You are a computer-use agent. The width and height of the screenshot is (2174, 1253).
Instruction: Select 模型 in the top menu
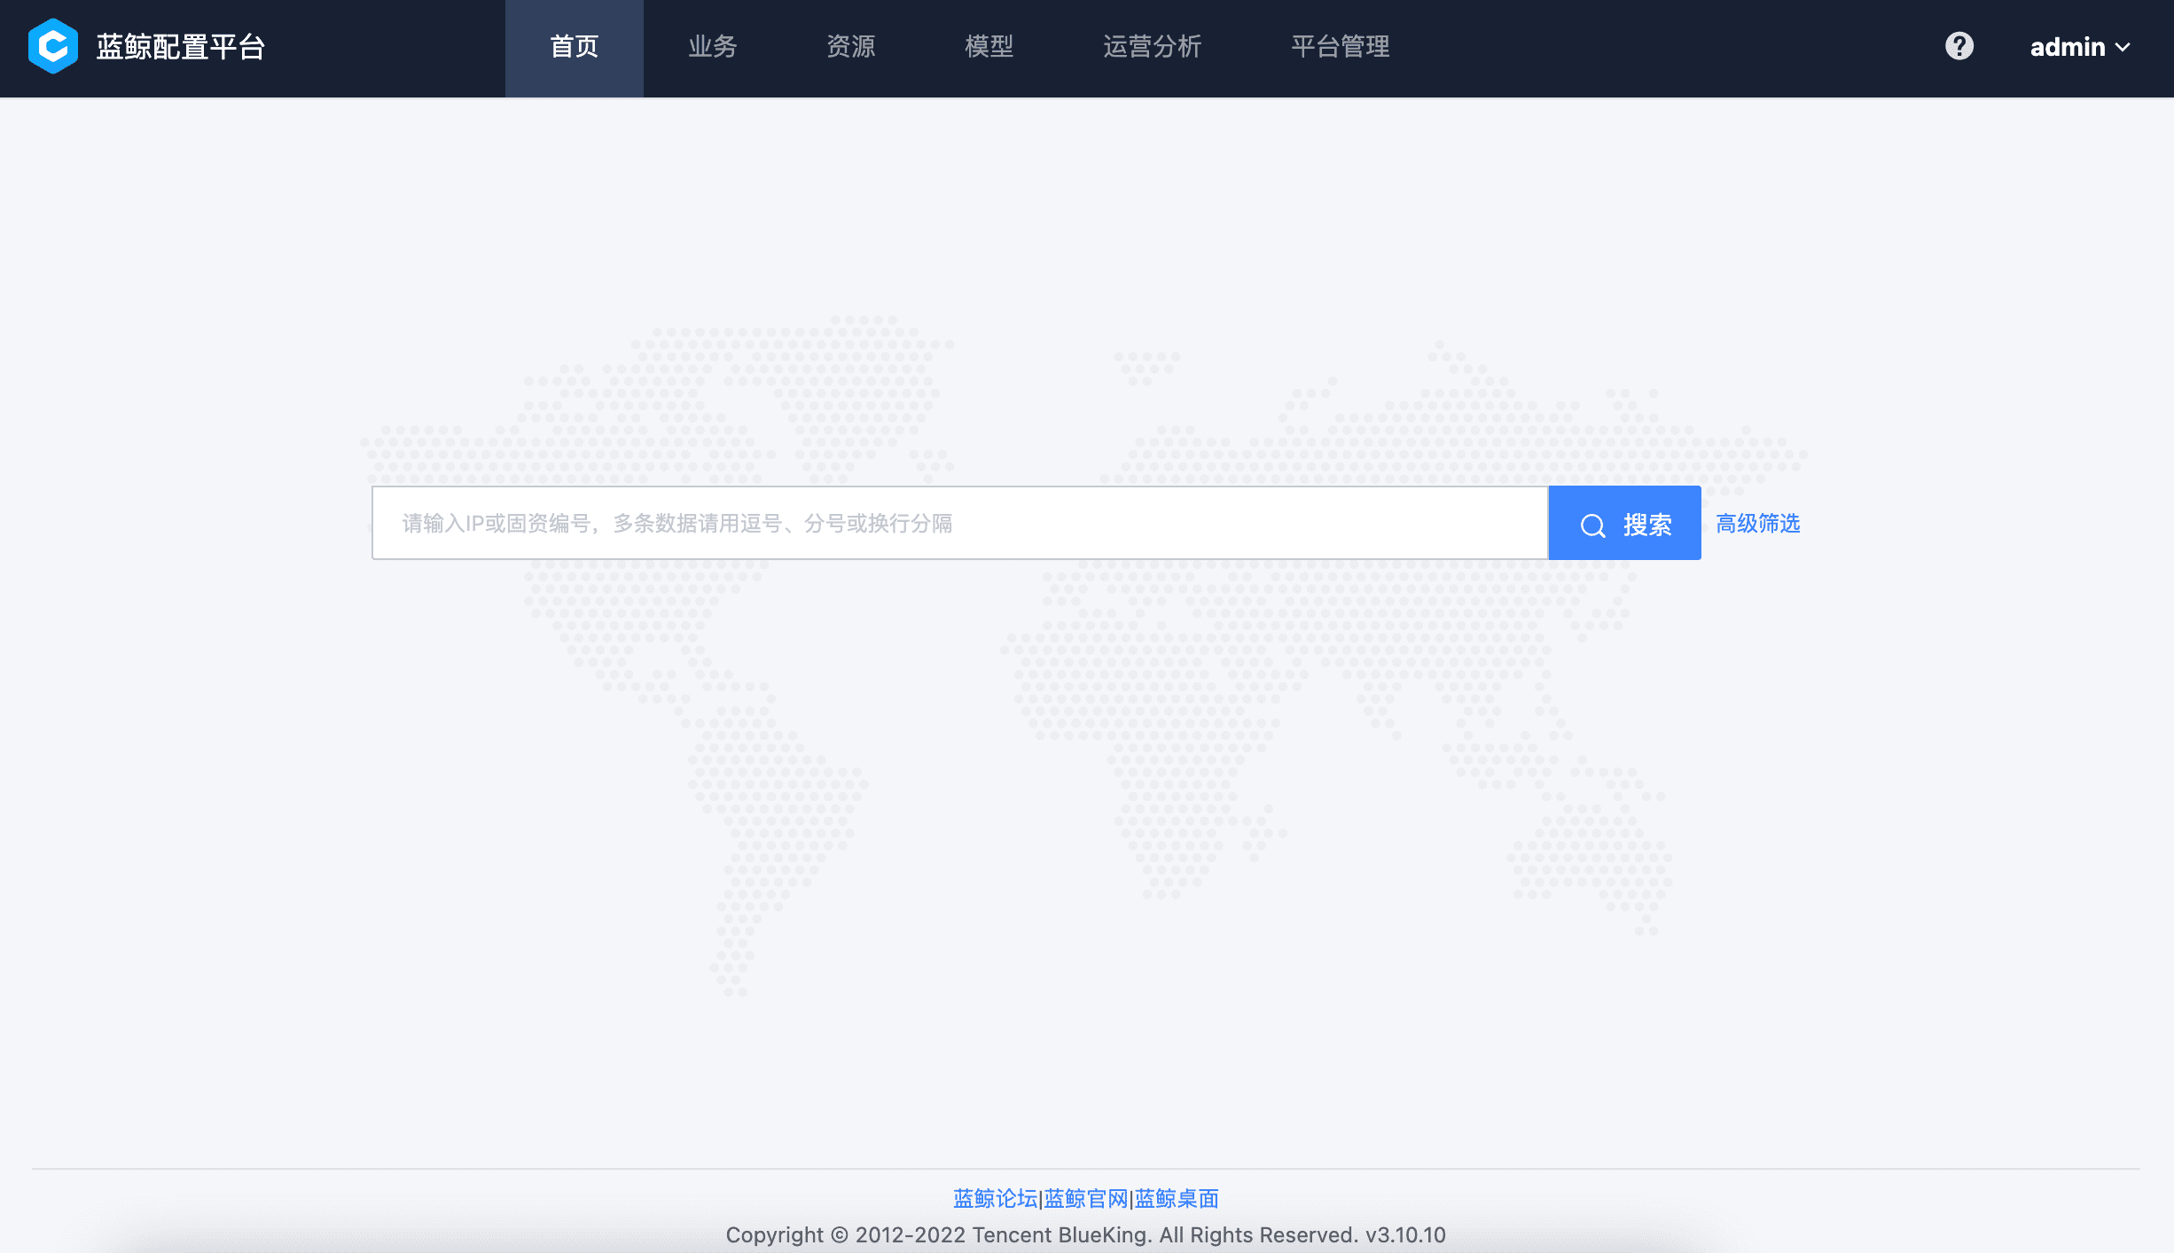pos(989,47)
